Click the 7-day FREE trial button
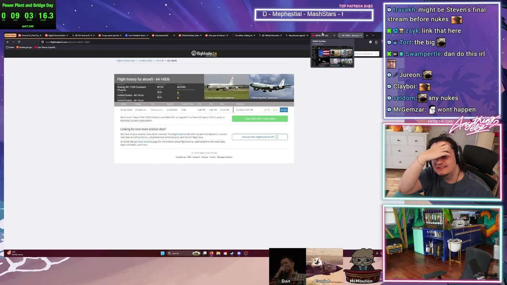This screenshot has height=285, width=507. pyautogui.click(x=260, y=119)
